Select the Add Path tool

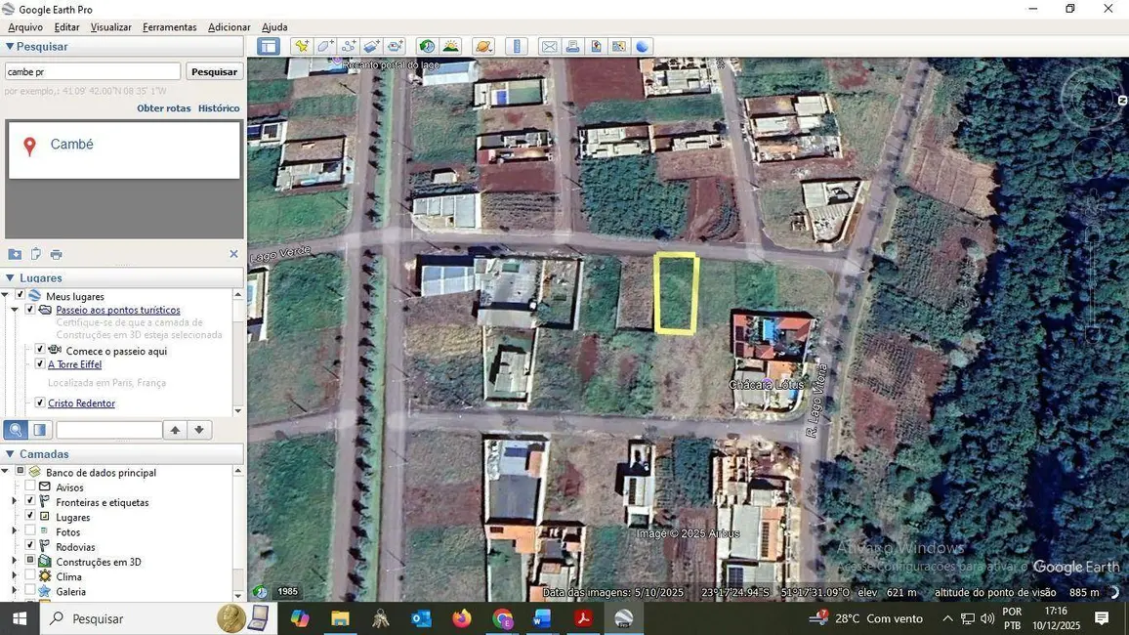click(349, 46)
